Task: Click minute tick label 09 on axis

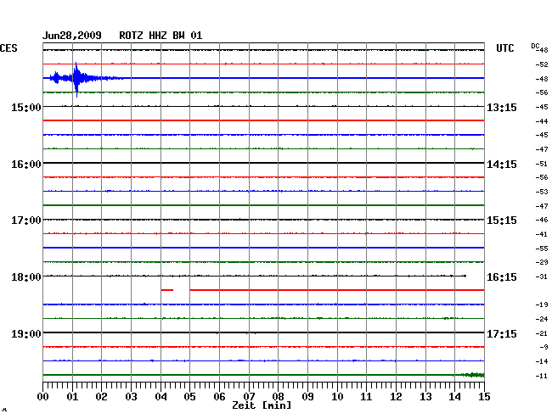Action: tap(307, 396)
